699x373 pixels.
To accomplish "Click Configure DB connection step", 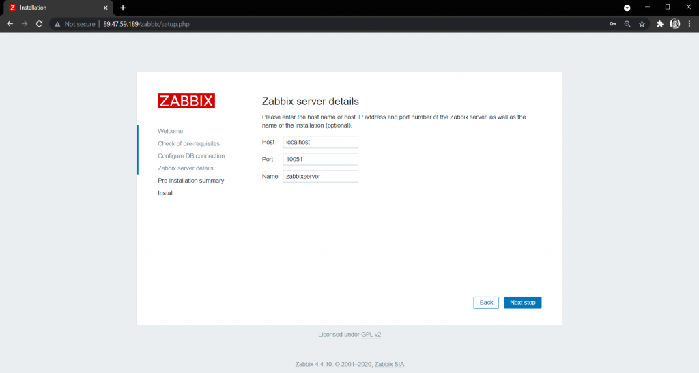I will tap(191, 155).
